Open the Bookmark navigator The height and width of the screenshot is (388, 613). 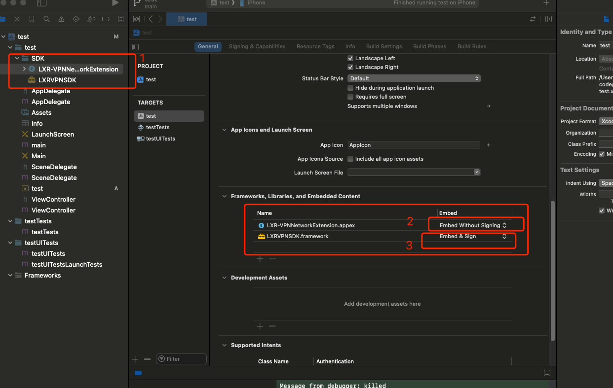(32, 19)
